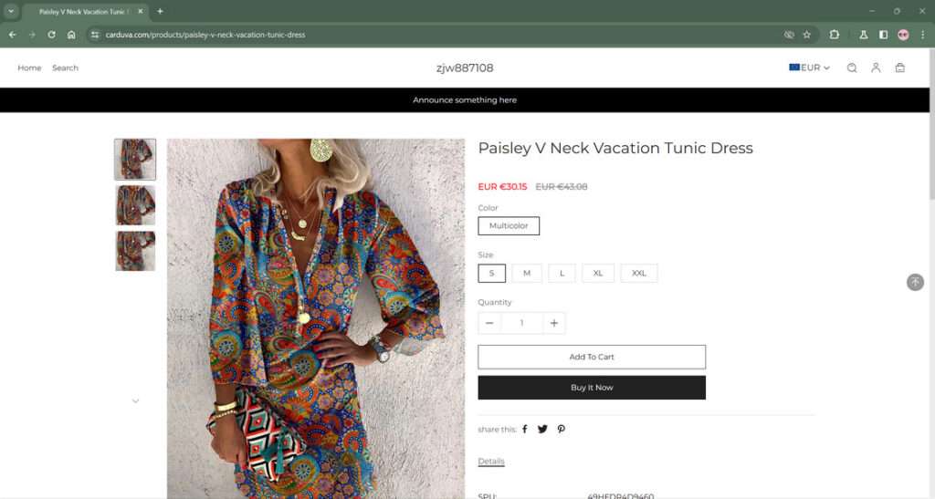Open the account profile icon

pos(876,68)
